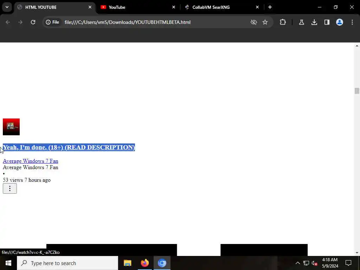The image size is (360, 270).
Task: Bookmark this page with the star icon
Action: [265, 22]
